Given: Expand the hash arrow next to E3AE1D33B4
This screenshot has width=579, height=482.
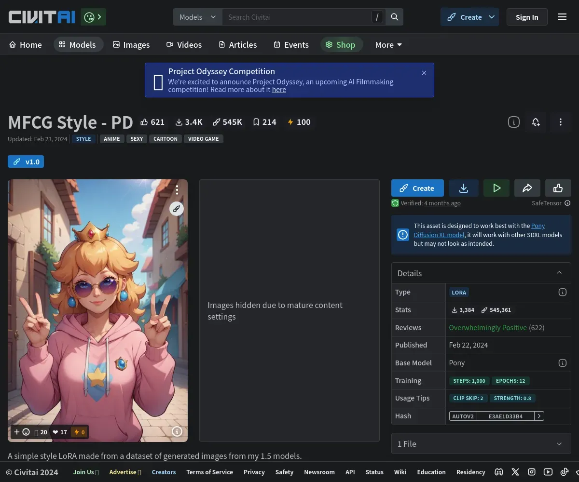Looking at the screenshot, I should (539, 416).
